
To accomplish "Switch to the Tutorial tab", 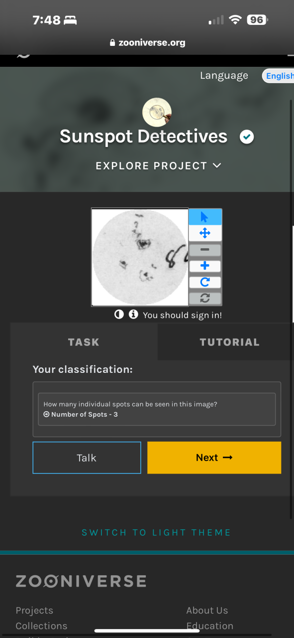I will (229, 342).
